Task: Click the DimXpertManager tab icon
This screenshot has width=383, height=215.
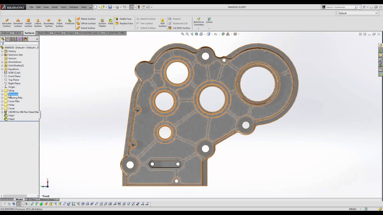Action: pyautogui.click(x=19, y=39)
